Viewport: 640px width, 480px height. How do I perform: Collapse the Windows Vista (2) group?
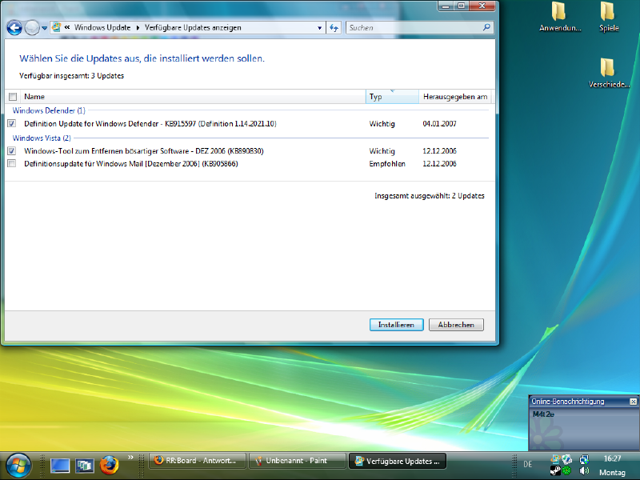tap(42, 138)
